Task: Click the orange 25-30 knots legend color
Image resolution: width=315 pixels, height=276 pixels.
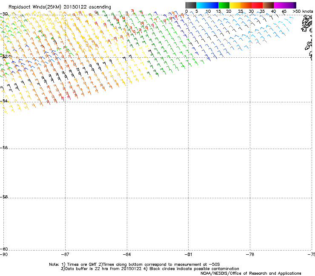Action: tap(246, 5)
